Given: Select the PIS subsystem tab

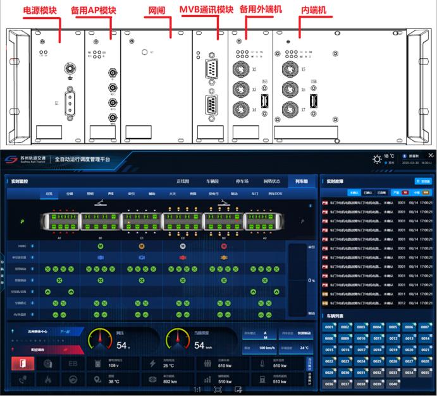Looking at the screenshot, I should point(111,193).
